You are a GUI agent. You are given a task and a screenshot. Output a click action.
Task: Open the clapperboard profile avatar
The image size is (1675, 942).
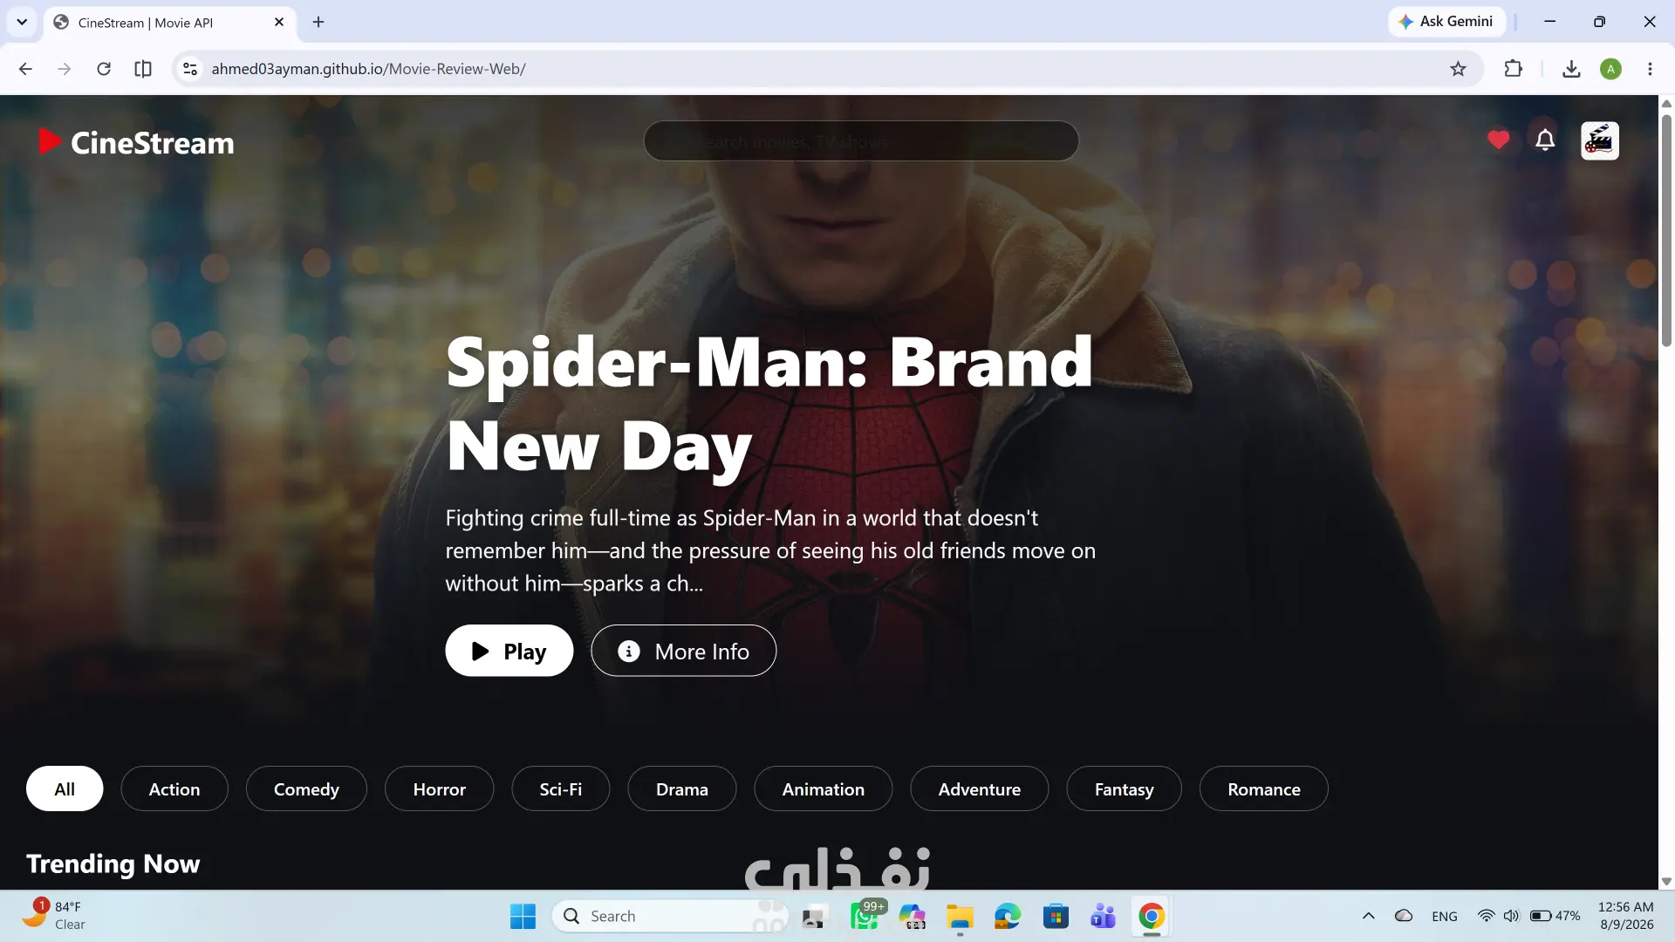(x=1600, y=140)
